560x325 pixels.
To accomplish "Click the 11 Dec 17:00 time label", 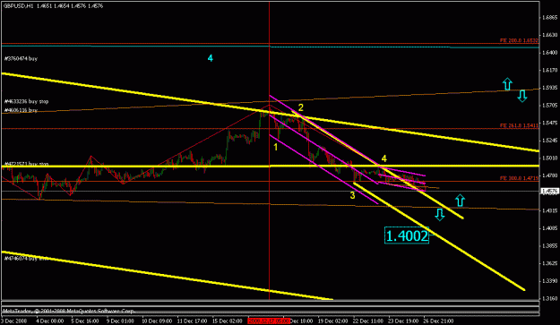I will pos(192,321).
